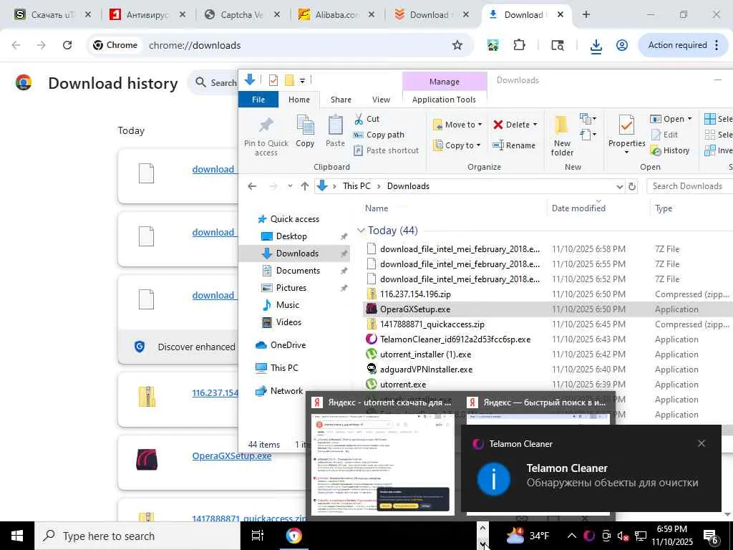Click Explorer back navigation arrow
Screen dimensions: 733x550
pos(252,186)
